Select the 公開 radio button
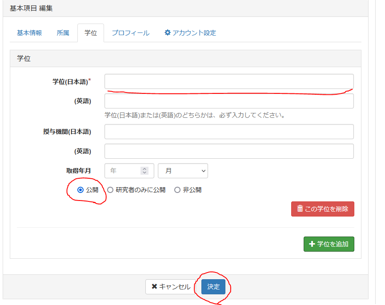This screenshot has height=305, width=385. (80, 190)
